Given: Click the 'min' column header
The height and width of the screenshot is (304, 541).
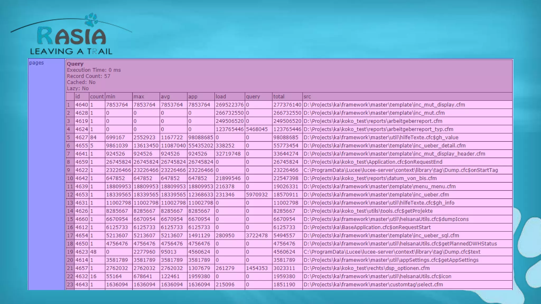Looking at the screenshot, I should coord(111,97).
